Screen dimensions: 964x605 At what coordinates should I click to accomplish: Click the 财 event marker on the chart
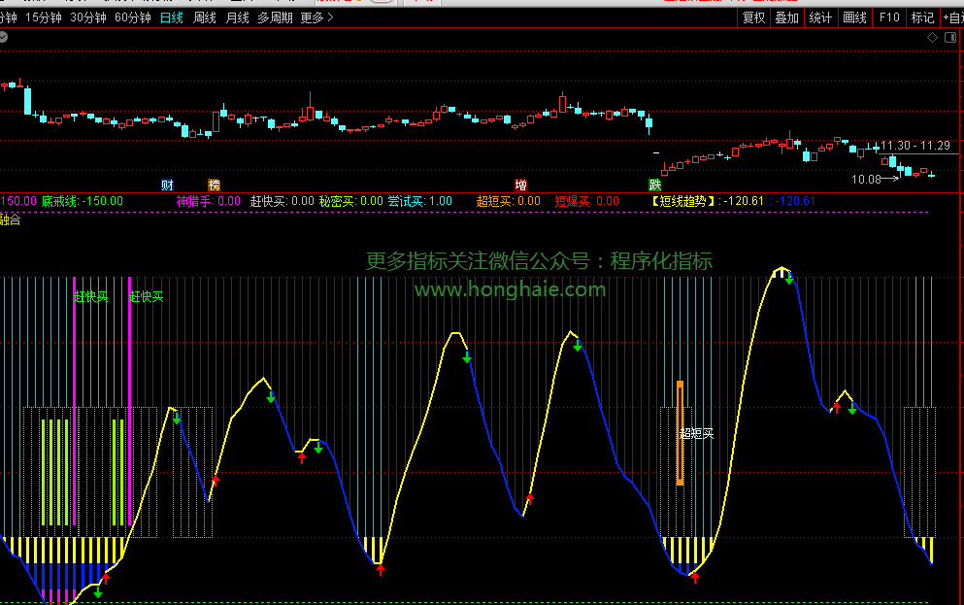click(167, 185)
